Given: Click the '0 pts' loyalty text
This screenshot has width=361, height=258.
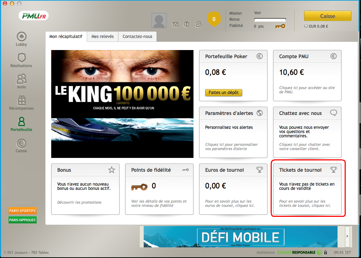Looking at the screenshot, I should 259,26.
